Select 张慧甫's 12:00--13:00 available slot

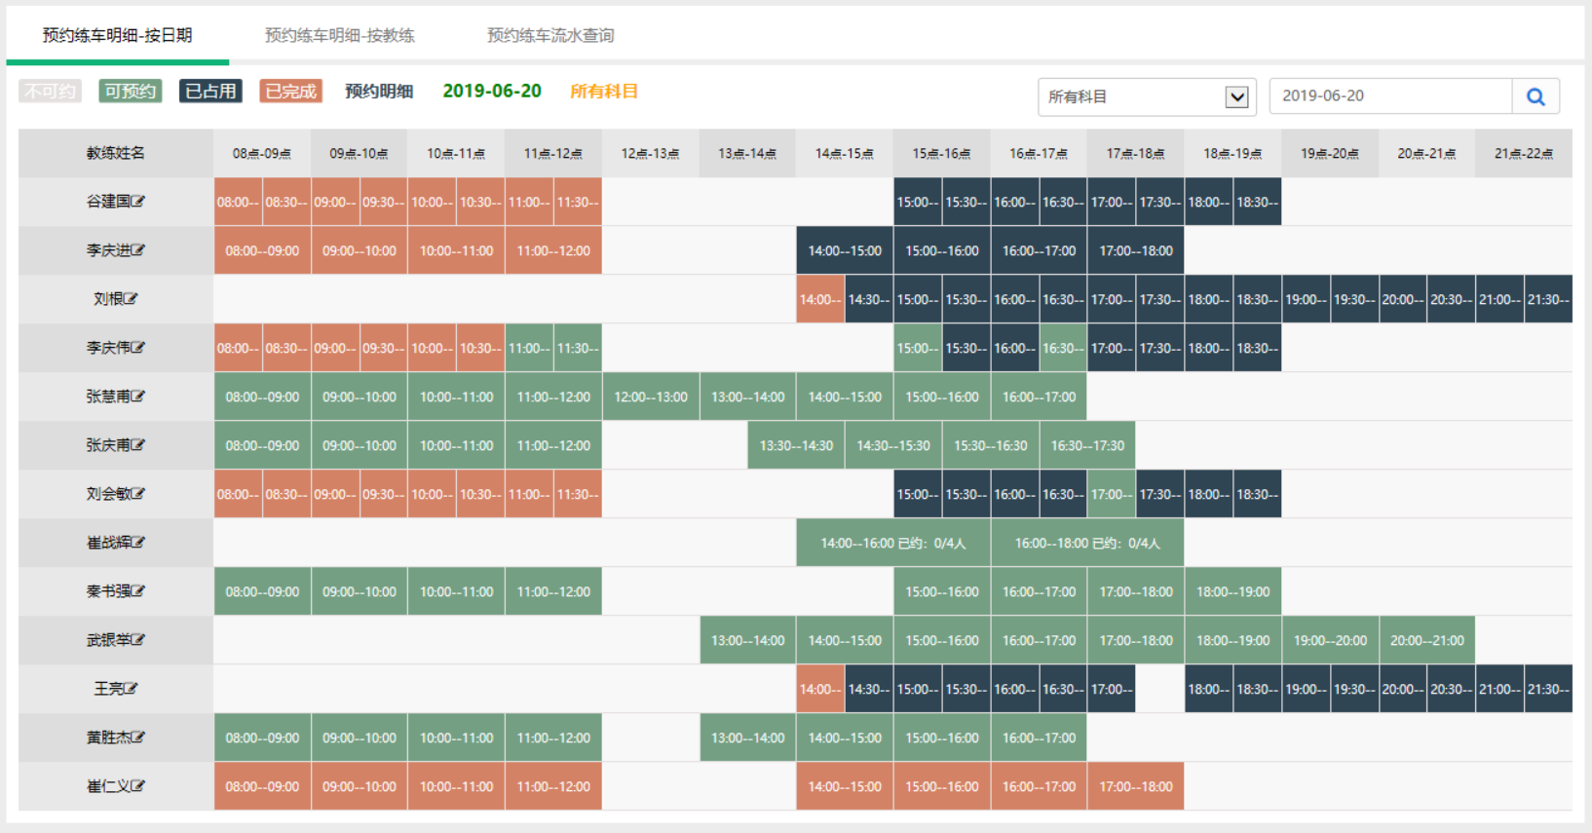(x=651, y=397)
